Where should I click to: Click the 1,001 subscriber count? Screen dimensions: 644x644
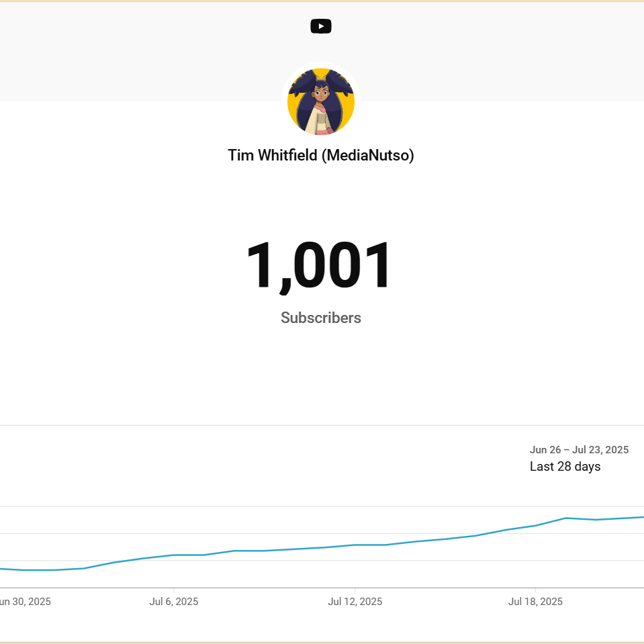click(318, 266)
